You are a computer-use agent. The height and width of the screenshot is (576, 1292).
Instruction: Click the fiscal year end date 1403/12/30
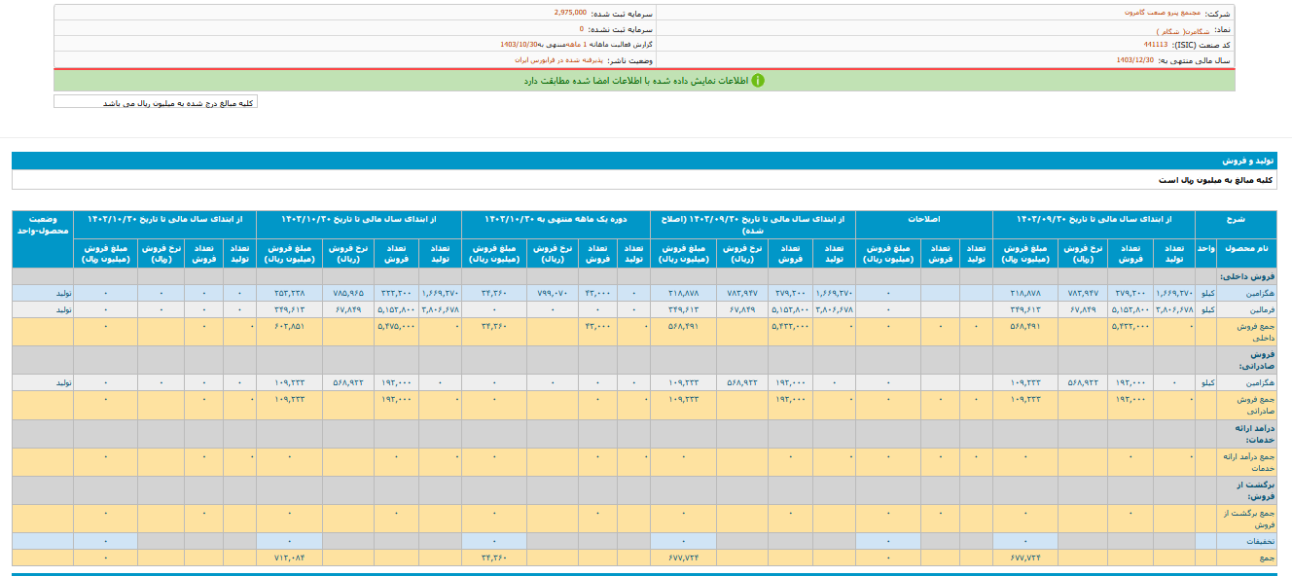(x=1135, y=60)
